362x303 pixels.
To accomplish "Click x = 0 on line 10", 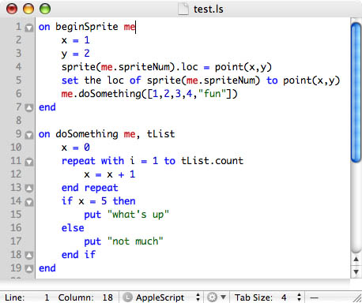I will 75,148.
